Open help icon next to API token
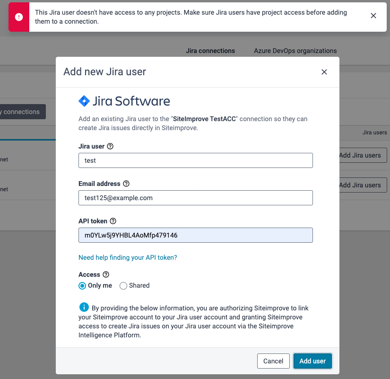 (x=113, y=221)
